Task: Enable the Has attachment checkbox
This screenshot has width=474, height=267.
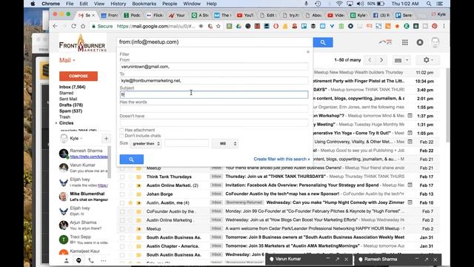Action: [x=121, y=131]
